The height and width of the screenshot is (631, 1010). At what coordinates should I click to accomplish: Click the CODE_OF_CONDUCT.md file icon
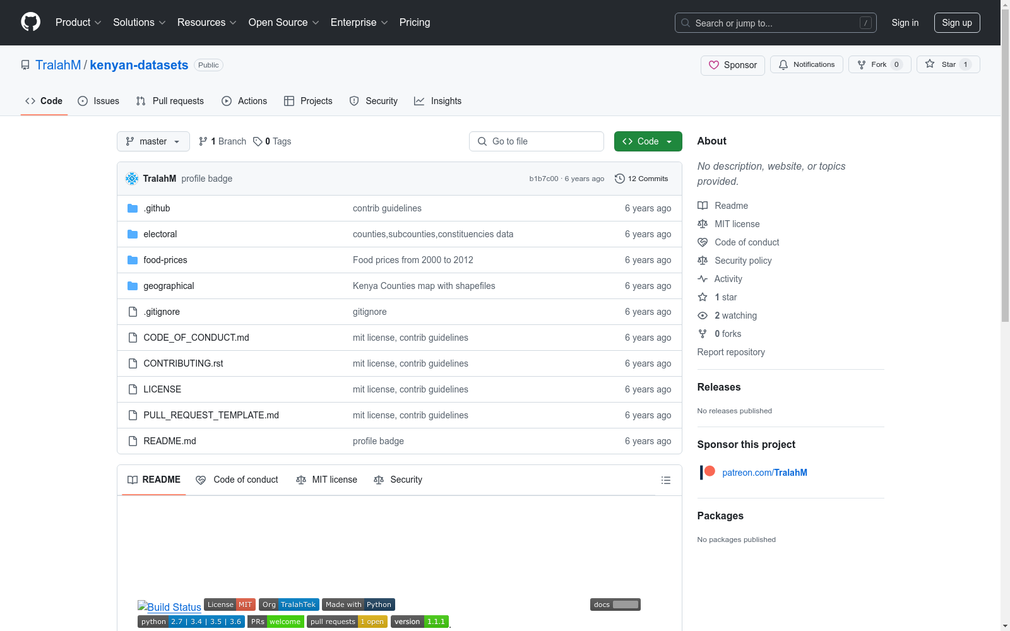(x=133, y=338)
